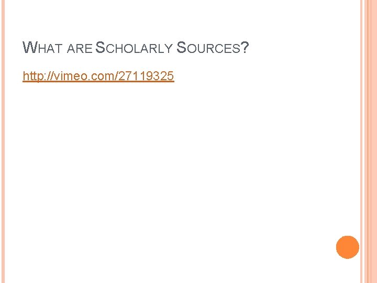The width and height of the screenshot is (377, 283).
Task: Click the word SOURCES in the title
Action: coord(208,49)
